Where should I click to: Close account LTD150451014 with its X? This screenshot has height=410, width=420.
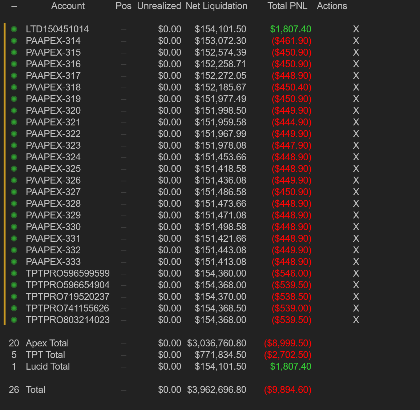356,29
